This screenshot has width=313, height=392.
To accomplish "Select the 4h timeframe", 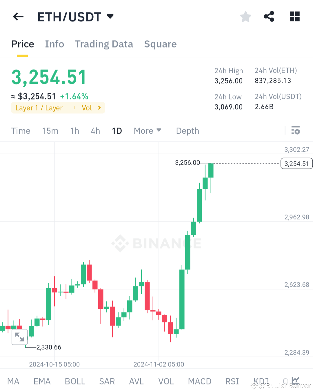I will coord(95,130).
